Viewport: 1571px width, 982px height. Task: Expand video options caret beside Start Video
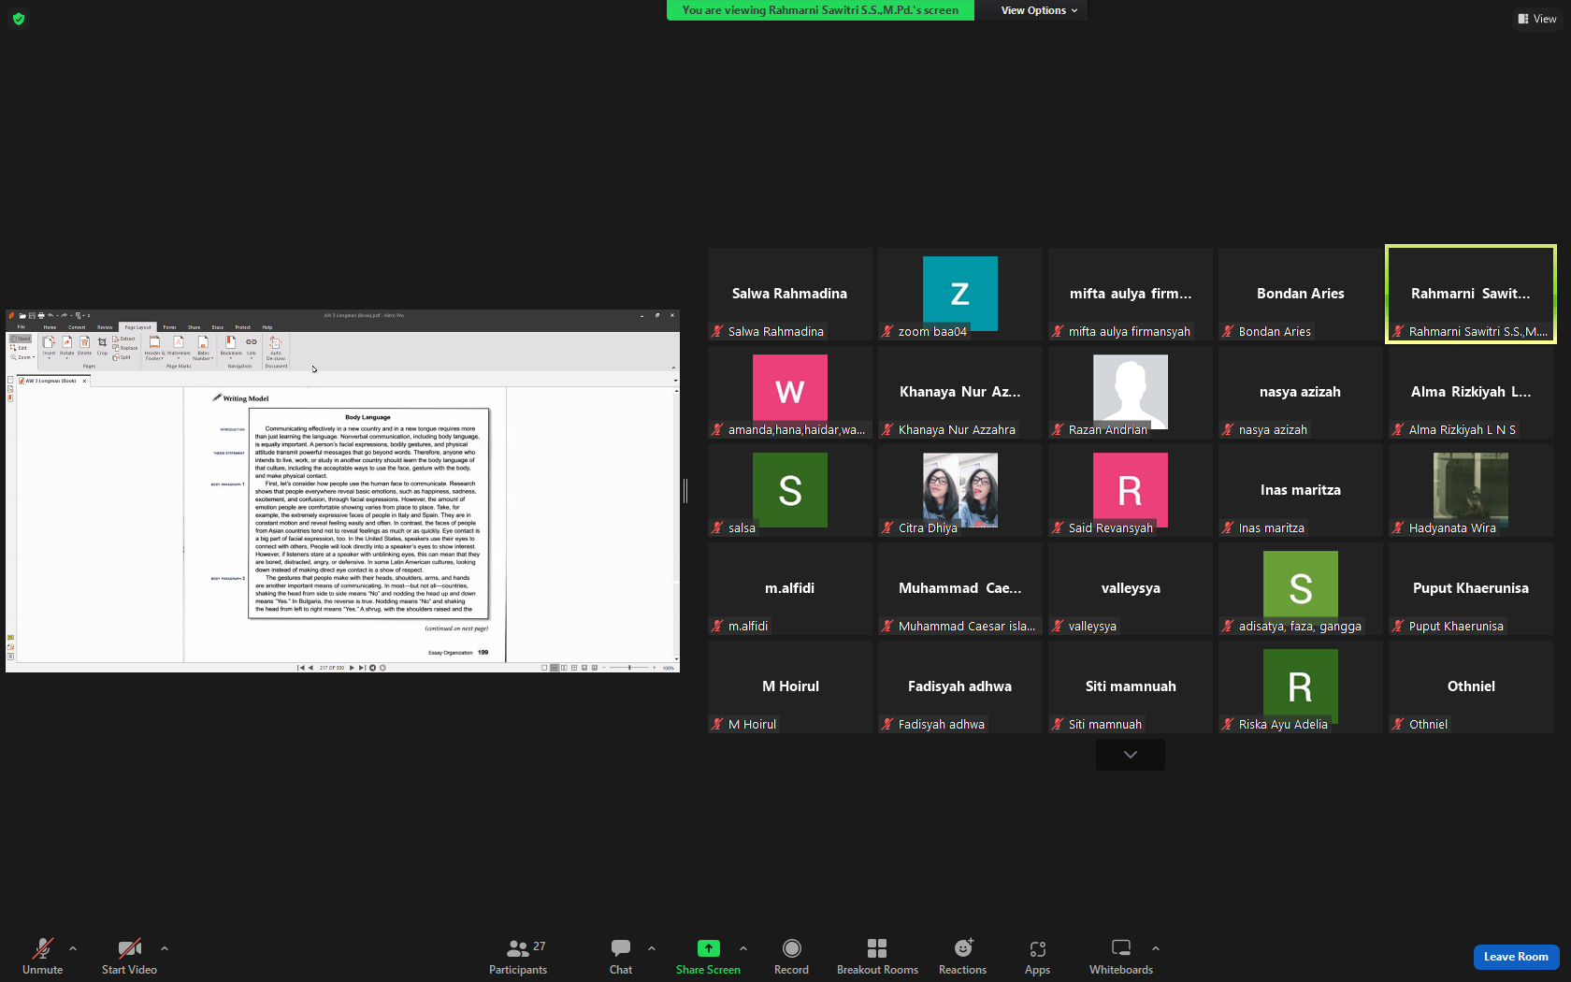(x=165, y=948)
